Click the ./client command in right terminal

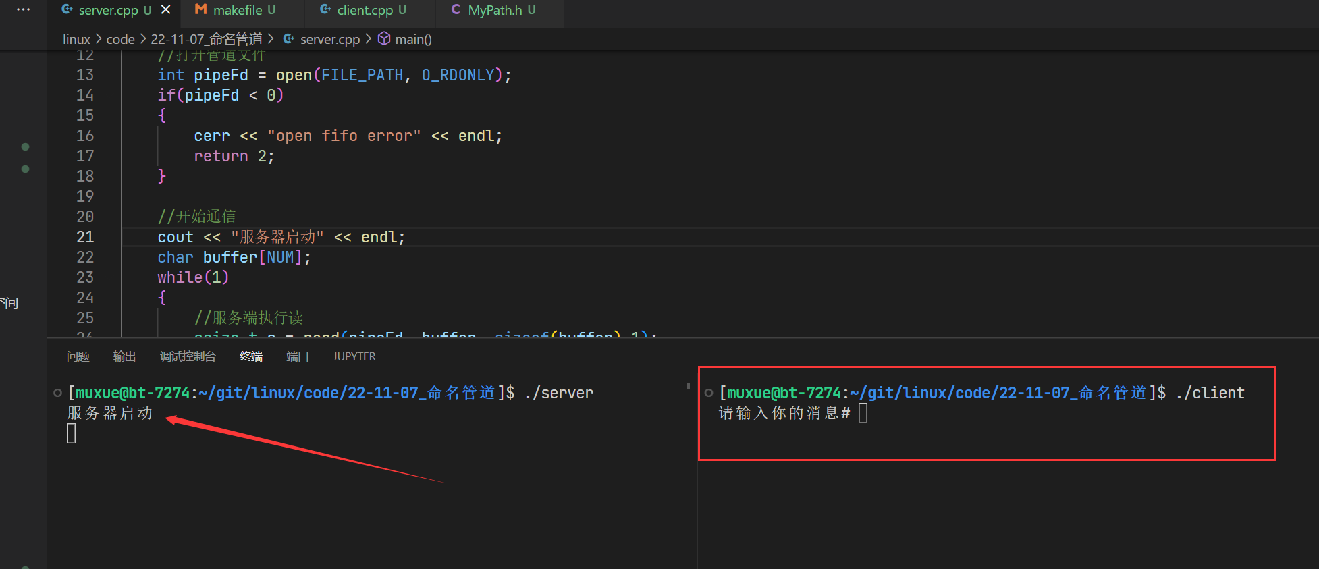(x=1210, y=393)
